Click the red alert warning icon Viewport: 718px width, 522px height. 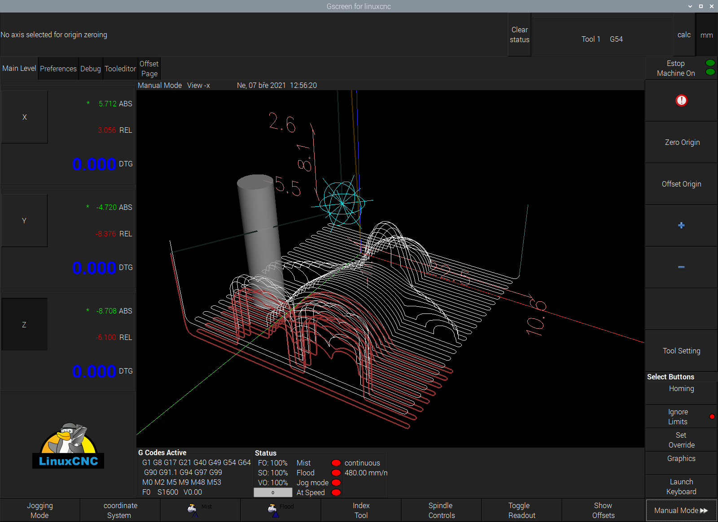pos(681,100)
